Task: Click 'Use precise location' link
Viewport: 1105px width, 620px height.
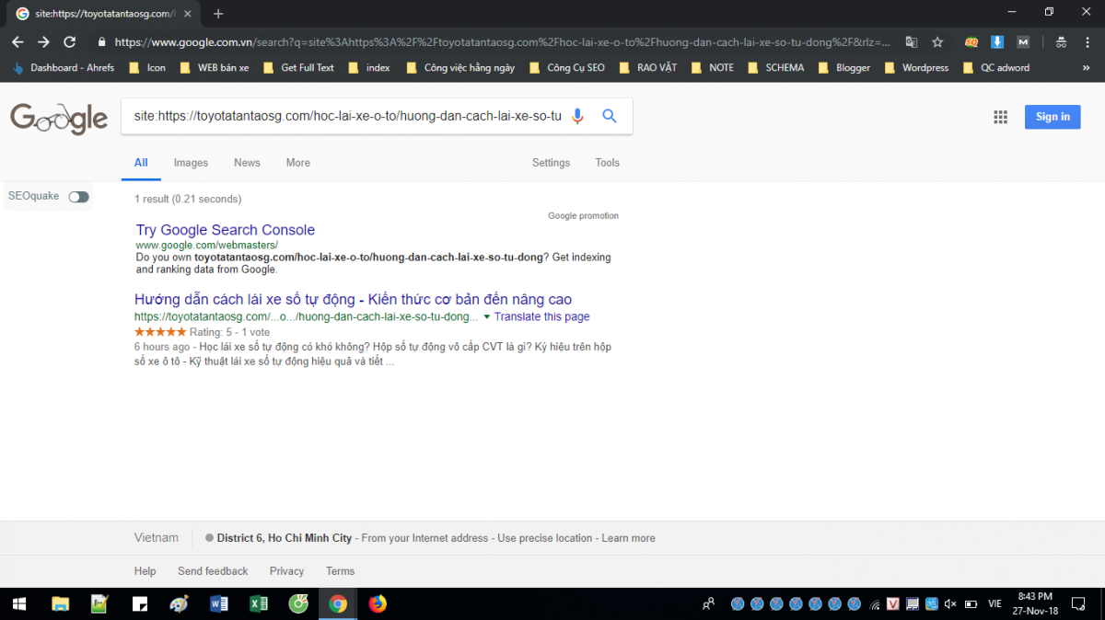Action: (x=545, y=538)
